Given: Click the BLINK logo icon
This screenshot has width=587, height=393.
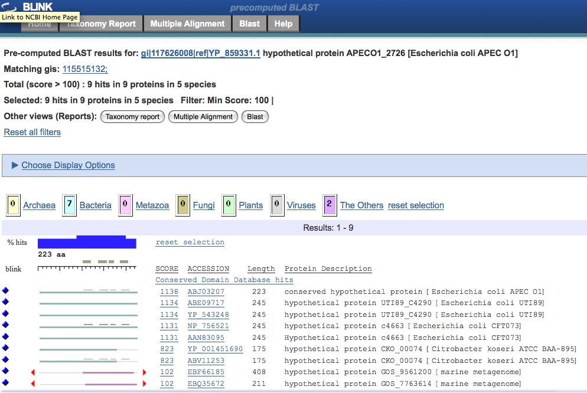Looking at the screenshot, I should coord(10,7).
